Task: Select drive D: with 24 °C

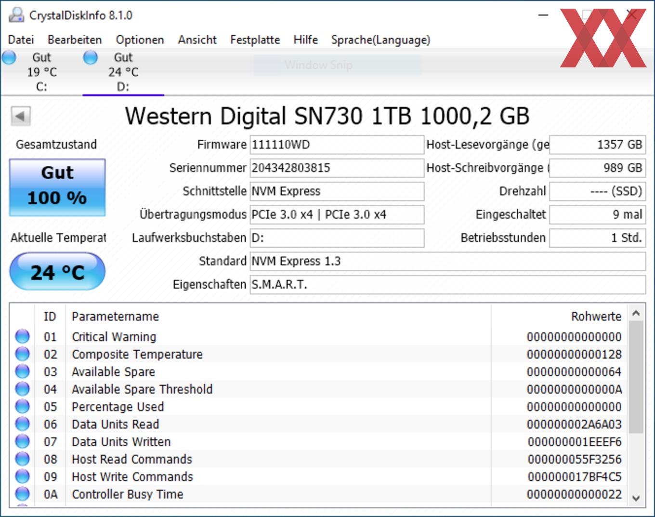Action: point(123,72)
